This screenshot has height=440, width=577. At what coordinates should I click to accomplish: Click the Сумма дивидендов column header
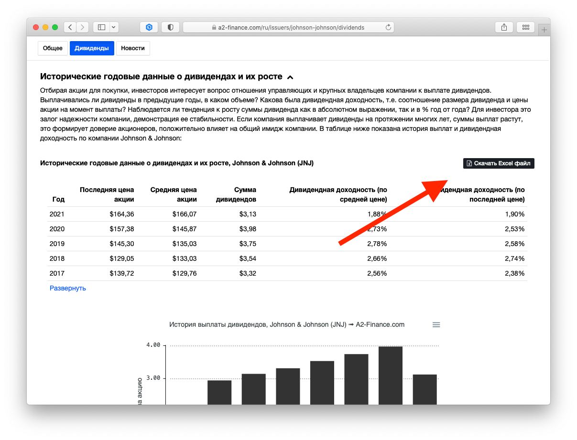click(236, 194)
